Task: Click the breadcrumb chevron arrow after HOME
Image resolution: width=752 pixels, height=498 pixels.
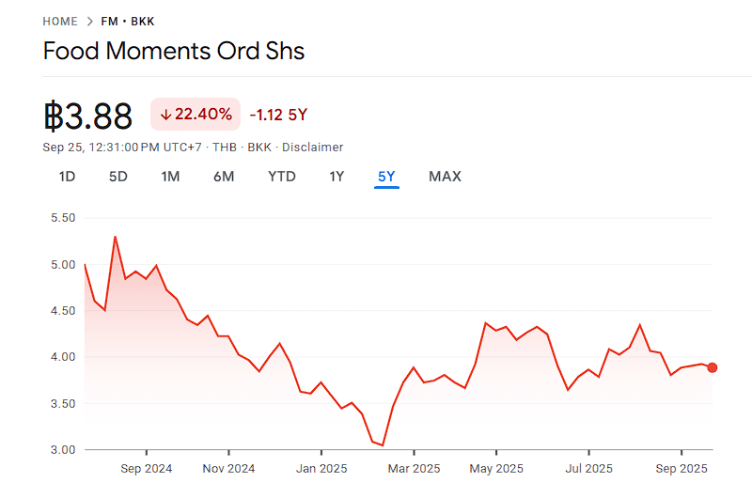Action: pyautogui.click(x=89, y=21)
